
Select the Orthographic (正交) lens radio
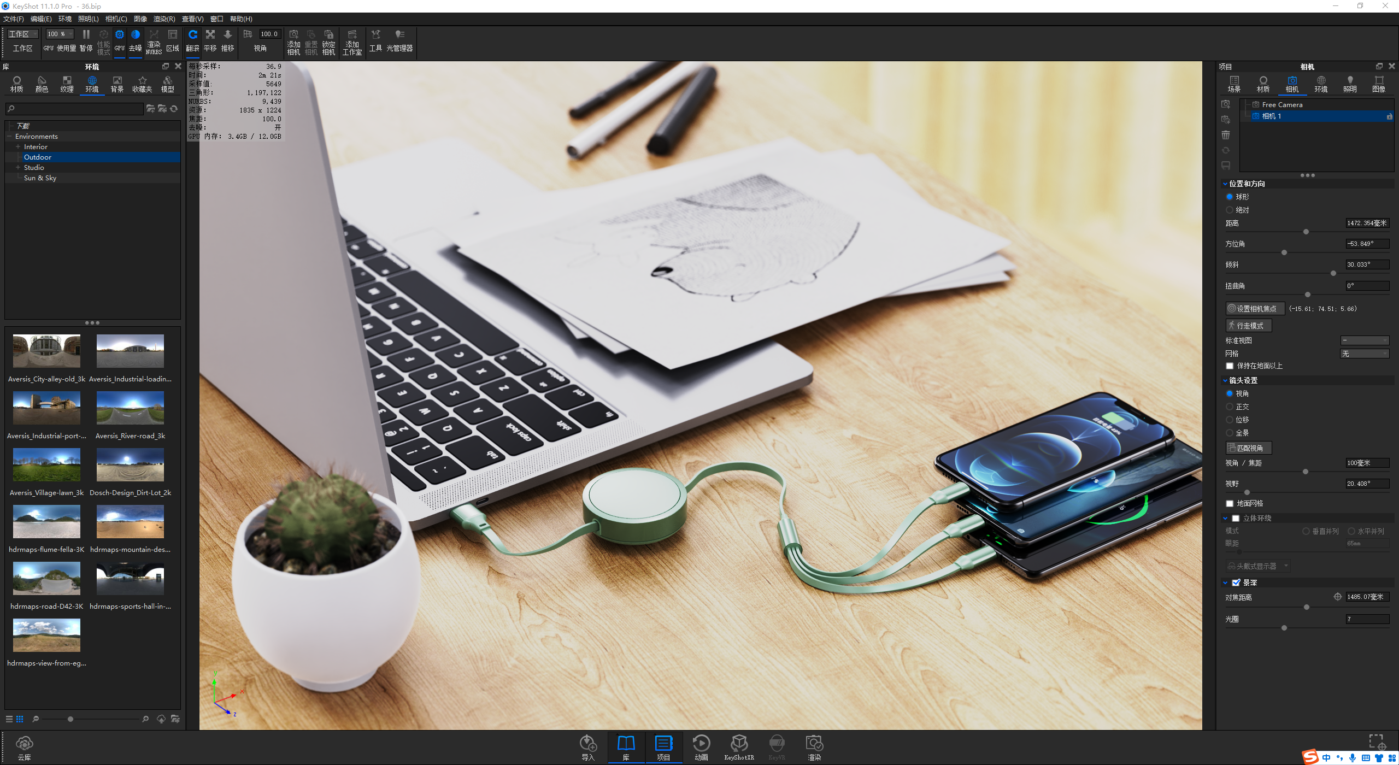[1230, 407]
